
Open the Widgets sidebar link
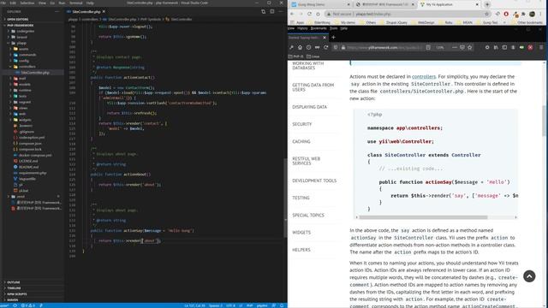click(x=301, y=232)
